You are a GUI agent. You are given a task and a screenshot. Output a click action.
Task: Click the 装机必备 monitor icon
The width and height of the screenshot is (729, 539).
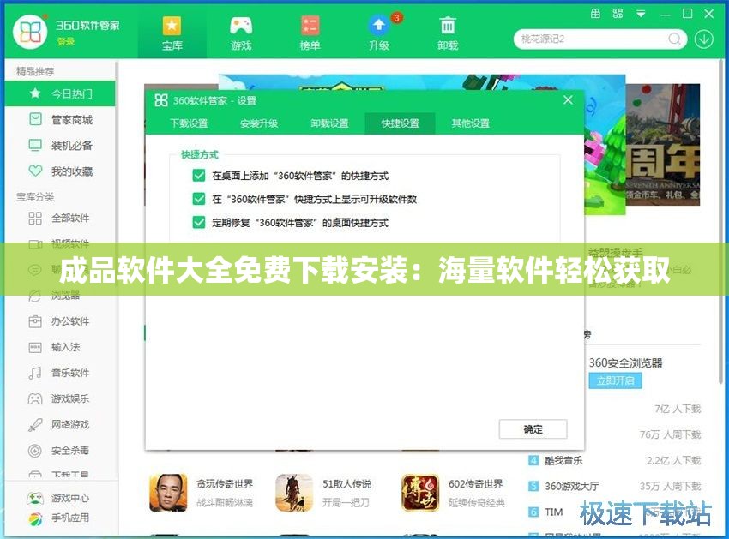[35, 146]
